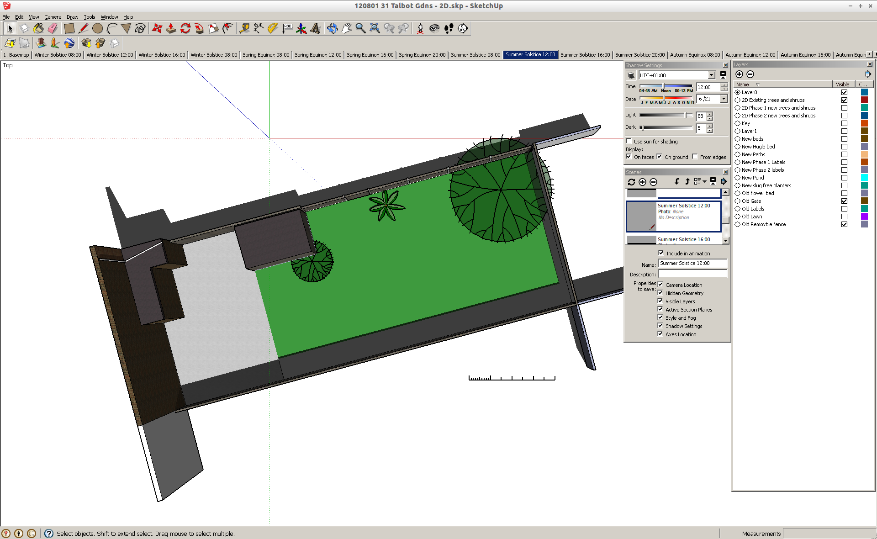
Task: Select the Paint Bucket tool
Action: [x=38, y=28]
